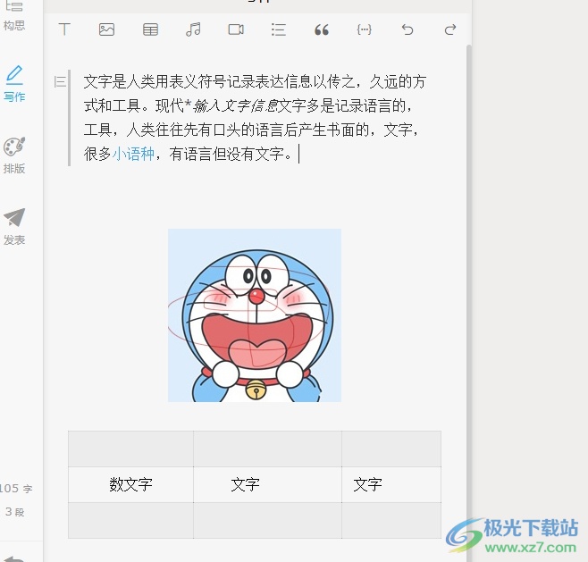This screenshot has width=588, height=562.
Task: Place cursor at end of paragraph after 没有文字。
Action: (298, 154)
